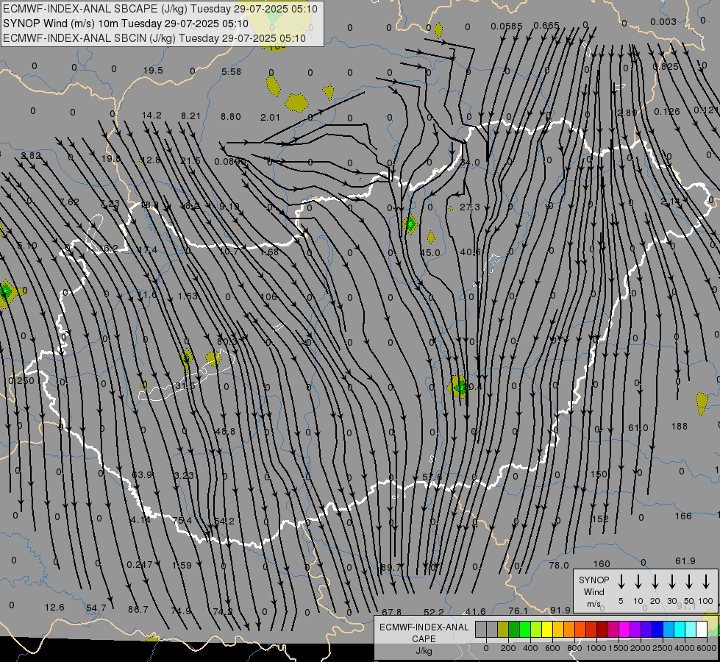Click the 6000 tick on CAPE scale
Image resolution: width=720 pixels, height=662 pixels.
point(706,648)
